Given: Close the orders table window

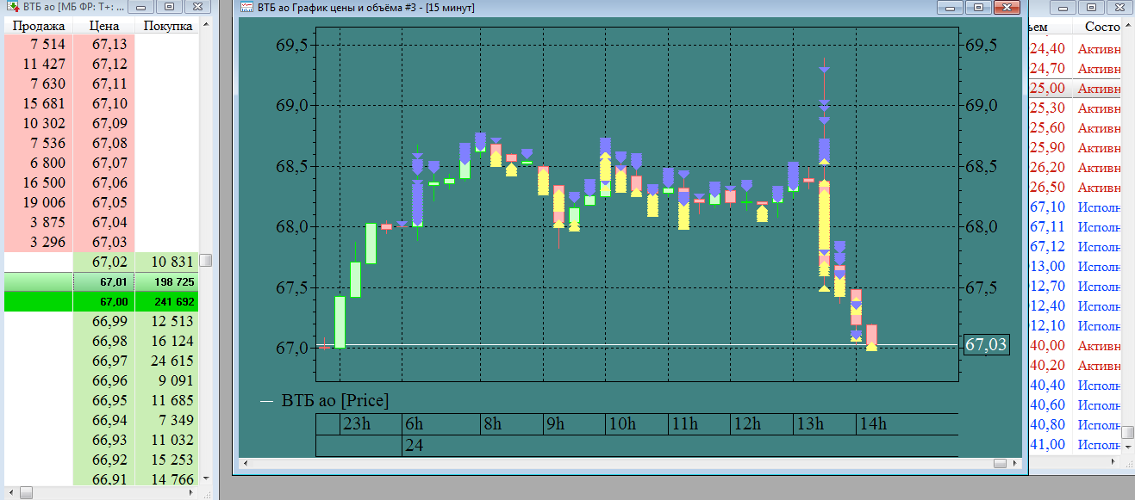Looking at the screenshot, I should click(x=1119, y=7).
